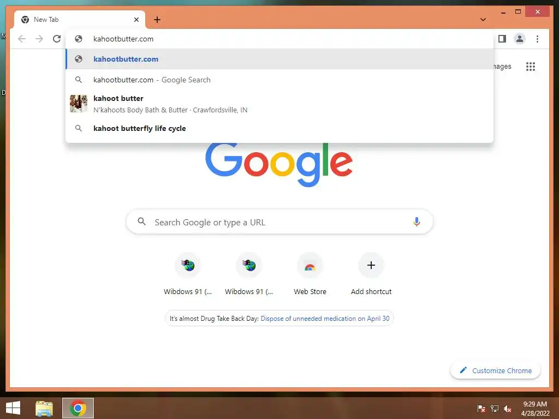
Task: Reload the page with the refresh icon
Action: (x=57, y=39)
